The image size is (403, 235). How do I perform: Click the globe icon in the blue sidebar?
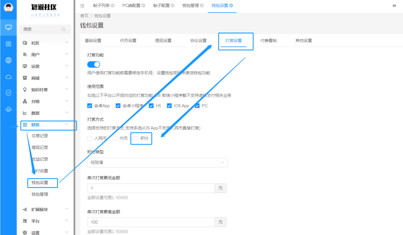(x=8, y=60)
